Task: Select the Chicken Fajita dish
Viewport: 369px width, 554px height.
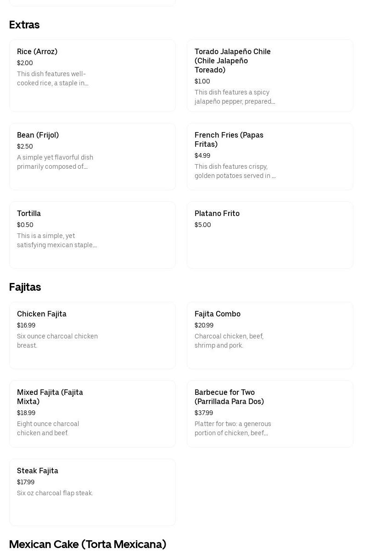Action: coord(92,335)
